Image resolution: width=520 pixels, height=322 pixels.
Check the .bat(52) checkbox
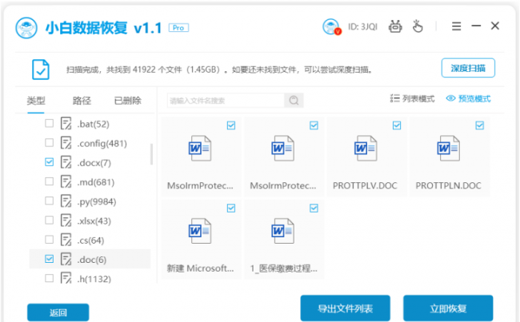point(49,123)
